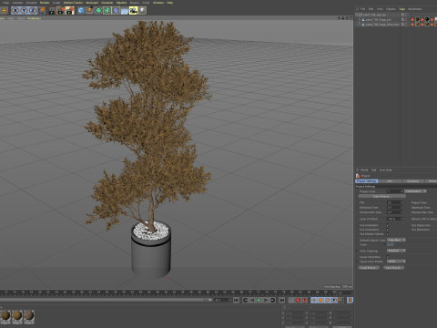Open the Render menu in the menu bar

click(x=45, y=3)
